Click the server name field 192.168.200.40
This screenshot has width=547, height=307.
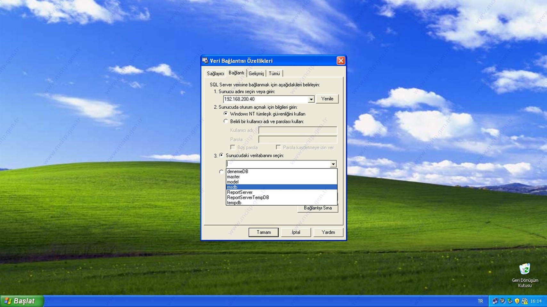[265, 99]
